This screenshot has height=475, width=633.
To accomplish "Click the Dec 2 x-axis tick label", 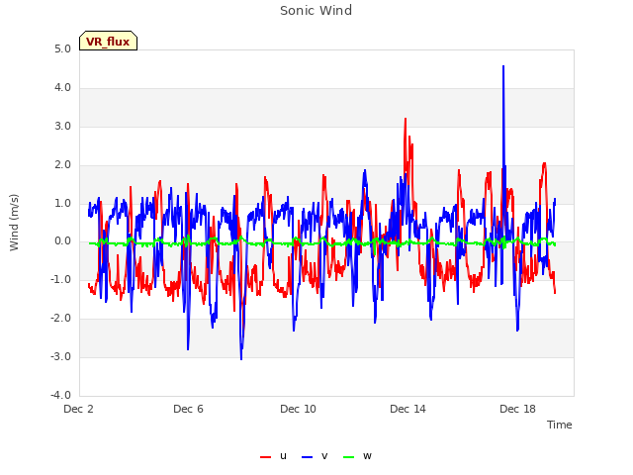I will point(79,409).
